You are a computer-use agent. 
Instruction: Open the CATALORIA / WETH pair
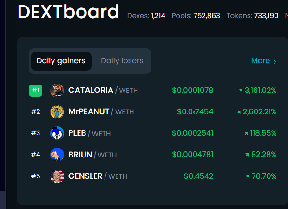(103, 91)
